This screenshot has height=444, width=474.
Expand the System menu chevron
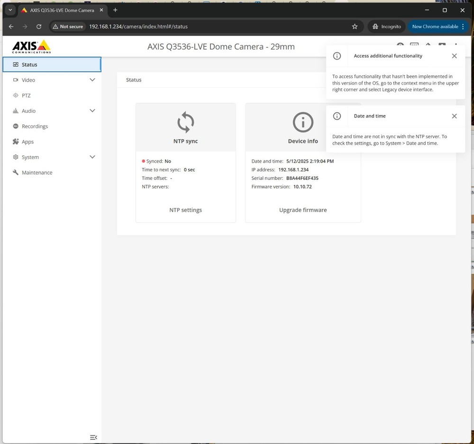coord(92,157)
